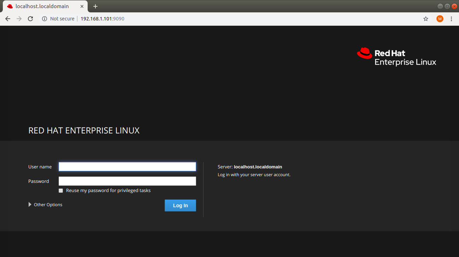Click the browser forward arrow

[x=19, y=19]
